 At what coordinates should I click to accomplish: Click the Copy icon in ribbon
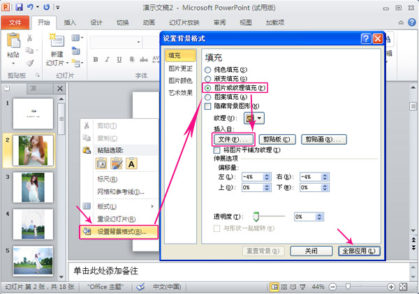click(x=29, y=50)
